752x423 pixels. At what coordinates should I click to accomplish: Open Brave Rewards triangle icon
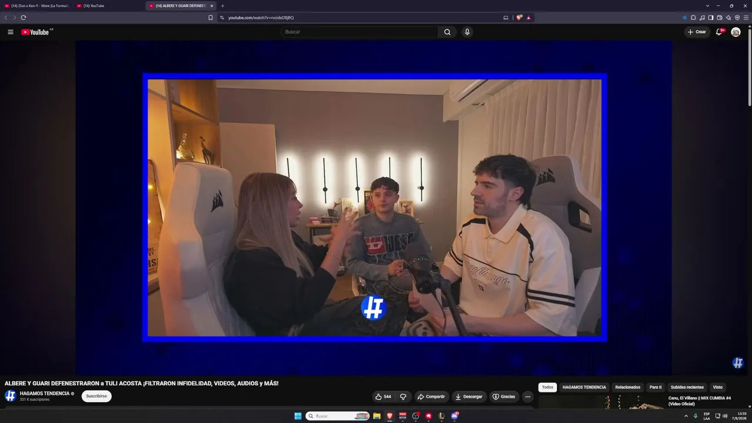click(529, 18)
